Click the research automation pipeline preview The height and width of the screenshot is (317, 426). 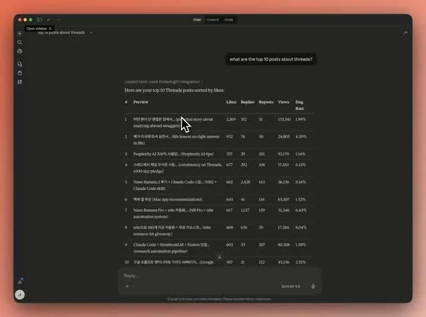pos(172,248)
